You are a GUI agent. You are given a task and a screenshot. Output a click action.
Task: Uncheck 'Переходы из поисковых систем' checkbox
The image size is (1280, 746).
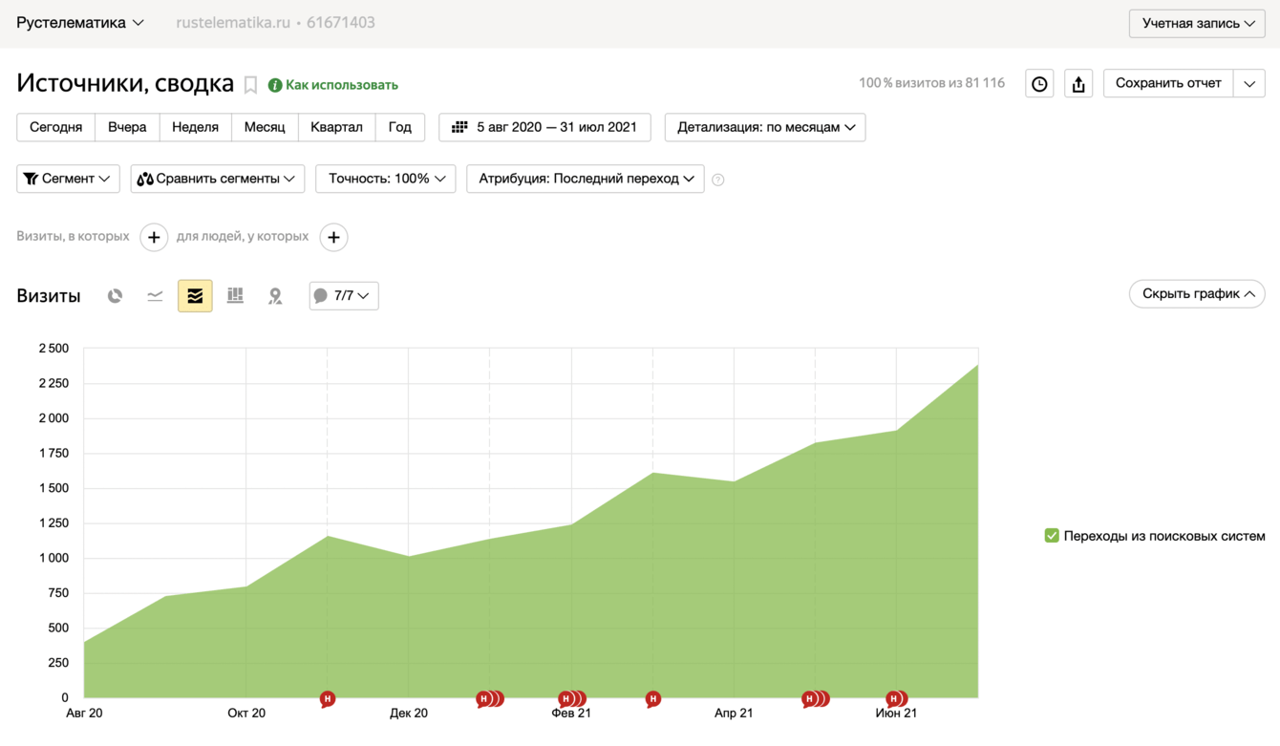click(1052, 536)
